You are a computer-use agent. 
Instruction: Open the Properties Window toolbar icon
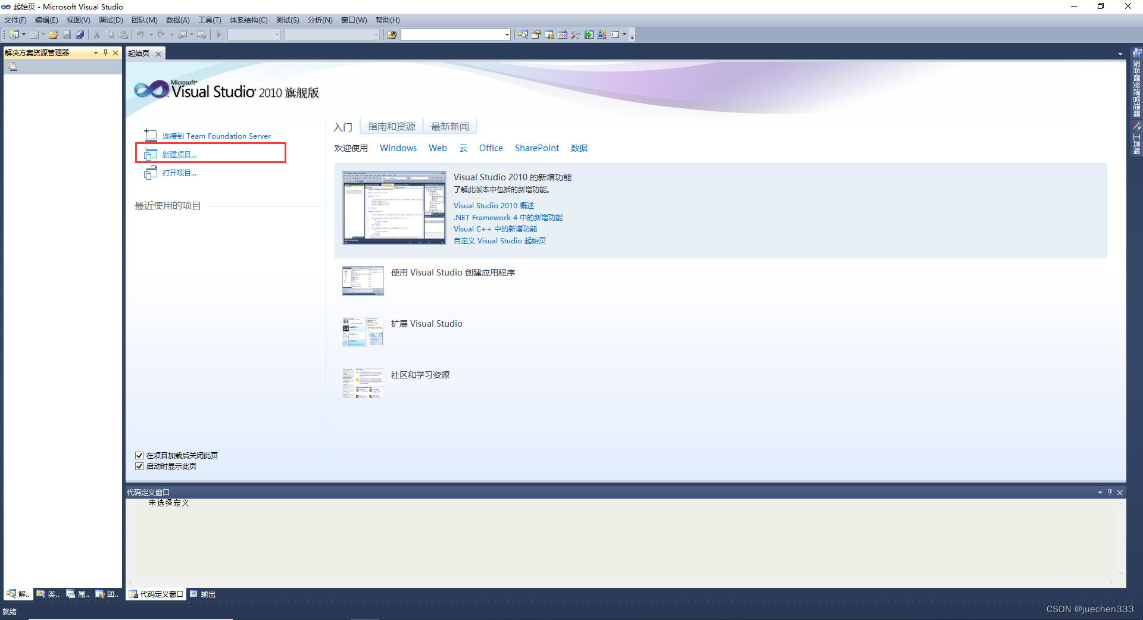[x=536, y=35]
